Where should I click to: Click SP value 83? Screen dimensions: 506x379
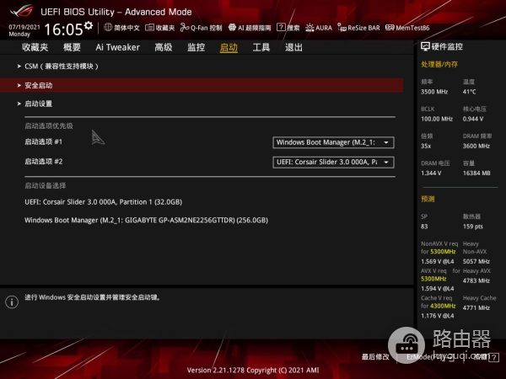424,227
